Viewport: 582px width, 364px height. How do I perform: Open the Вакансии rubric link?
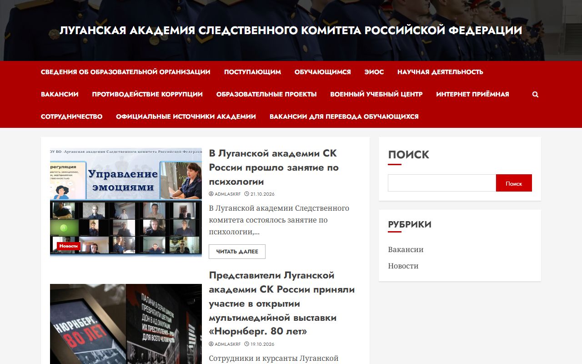[406, 249]
